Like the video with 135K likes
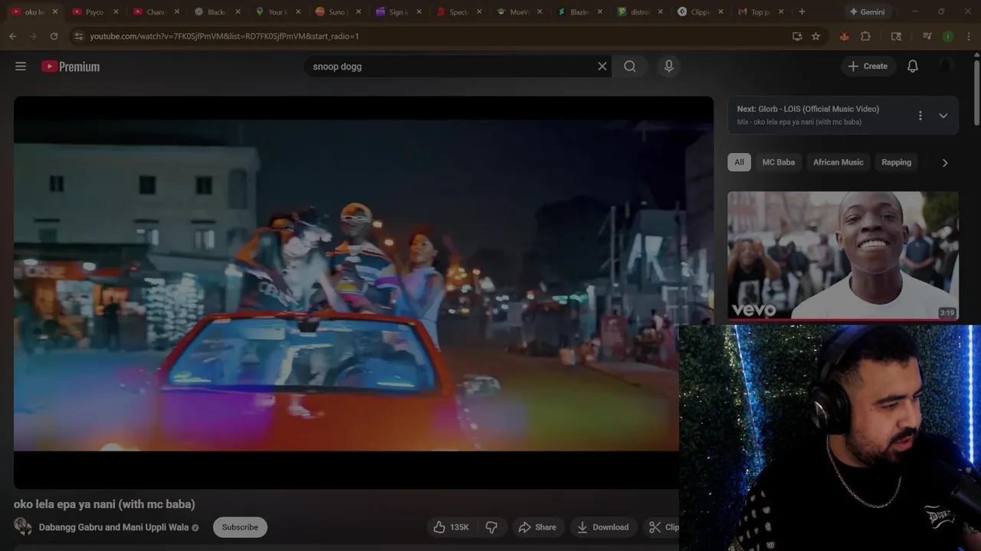 (x=451, y=527)
